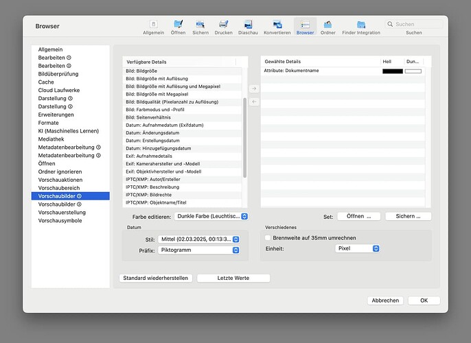471x343 pixels.
Task: Select 'Exif: Objektivhersteller und -Modell' row
Action: [182, 171]
